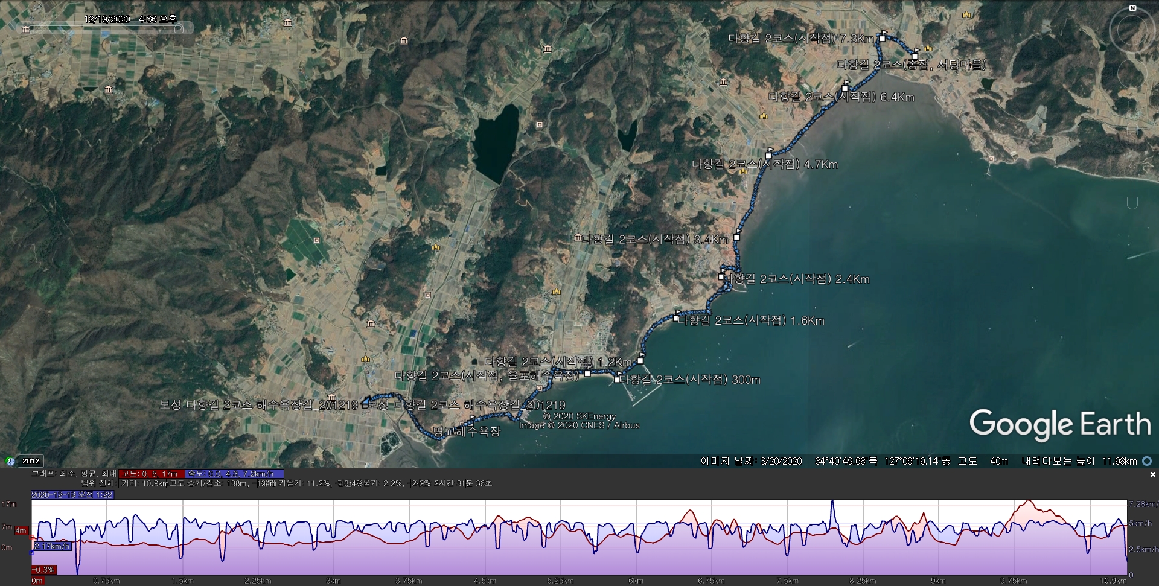Screen dimensions: 1159x586
Task: Select the 종점, 서당마을 end-point placemark
Action: [x=915, y=56]
